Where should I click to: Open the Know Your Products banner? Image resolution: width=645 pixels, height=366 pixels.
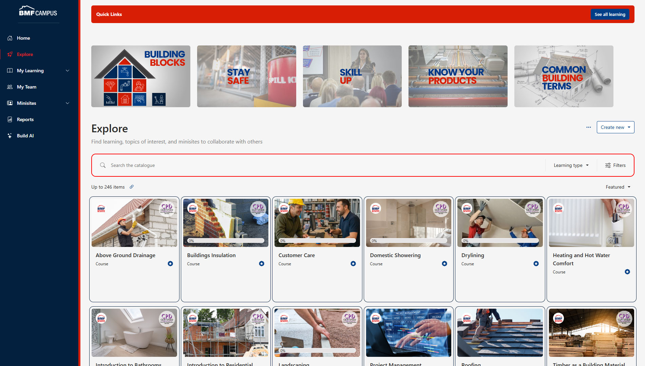(x=458, y=76)
